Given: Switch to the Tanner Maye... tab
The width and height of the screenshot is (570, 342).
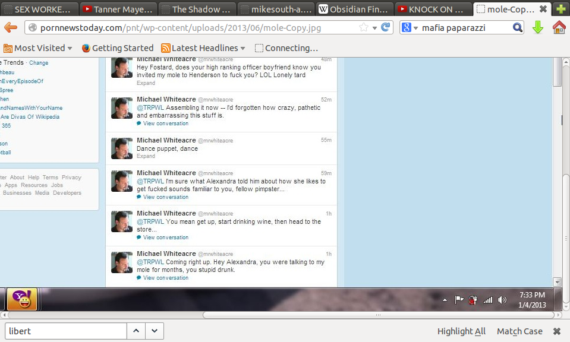Looking at the screenshot, I should 118,9.
